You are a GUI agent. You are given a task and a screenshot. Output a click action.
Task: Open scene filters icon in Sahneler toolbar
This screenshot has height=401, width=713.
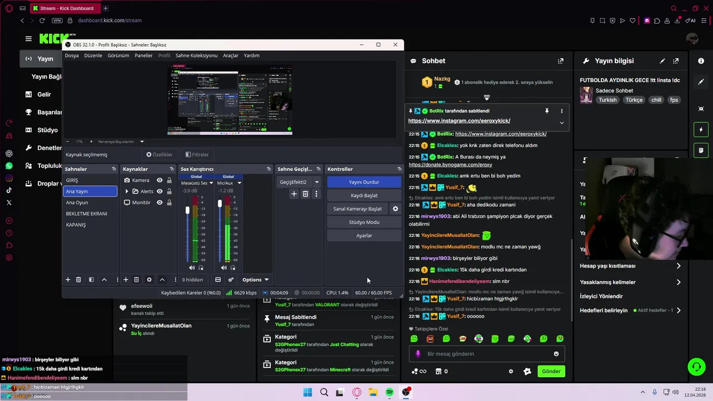[x=91, y=280]
